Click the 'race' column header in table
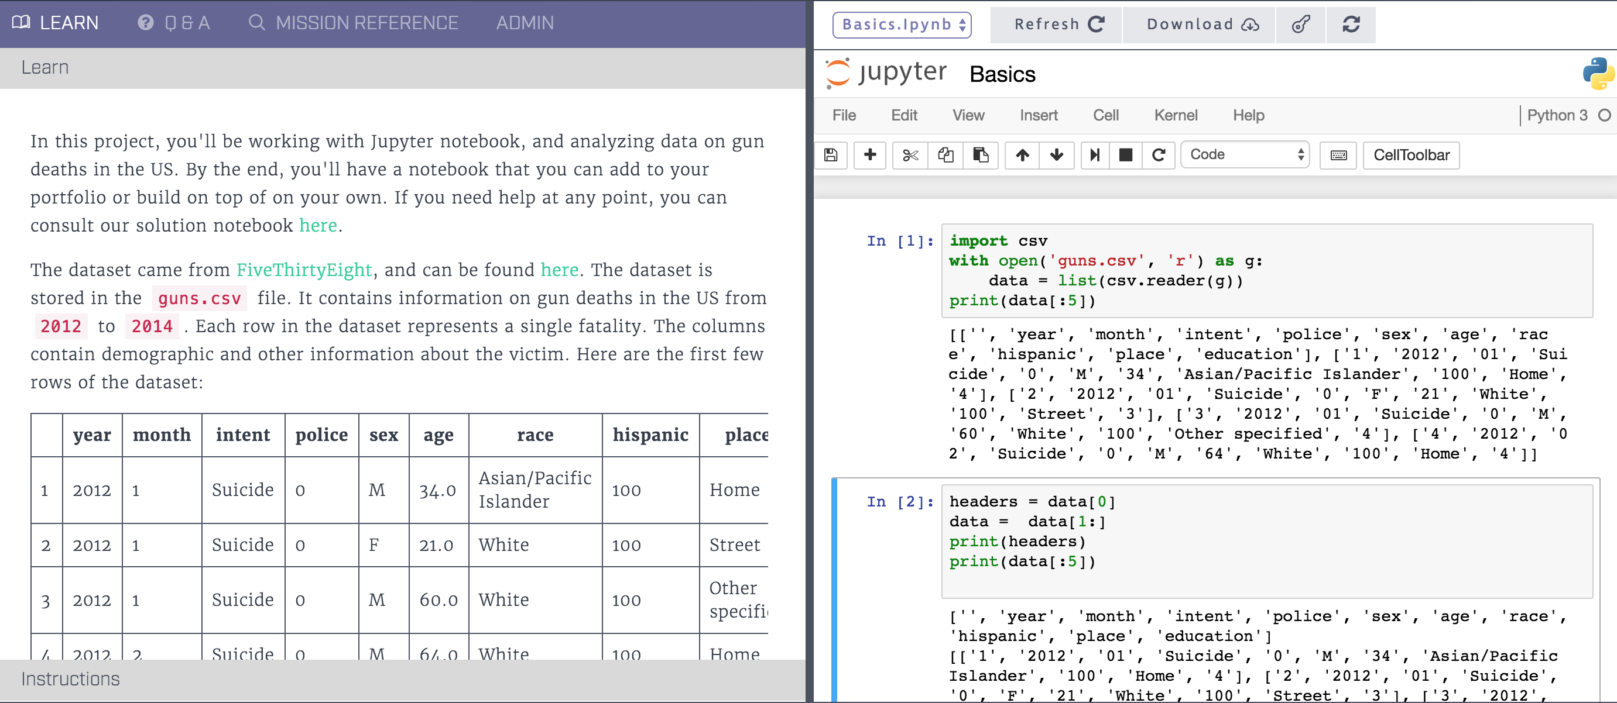The image size is (1617, 703). click(535, 435)
